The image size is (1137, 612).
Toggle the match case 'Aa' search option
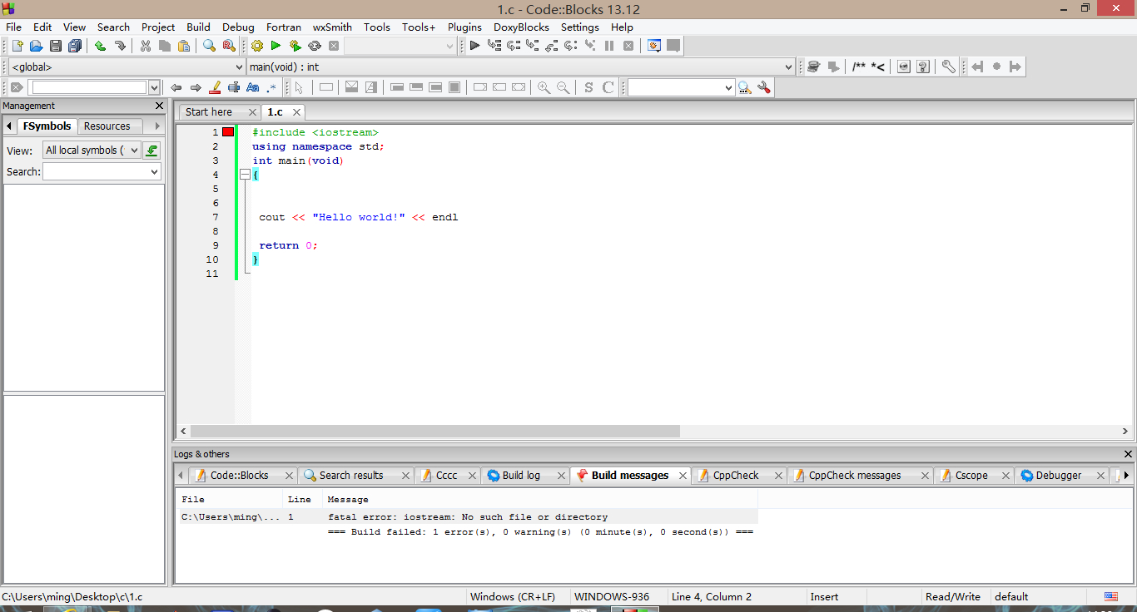(253, 87)
